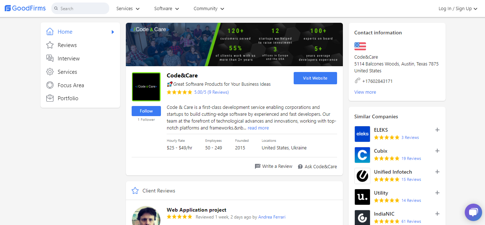Click the phone number +17602843171
The height and width of the screenshot is (225, 485).
pyautogui.click(x=377, y=81)
